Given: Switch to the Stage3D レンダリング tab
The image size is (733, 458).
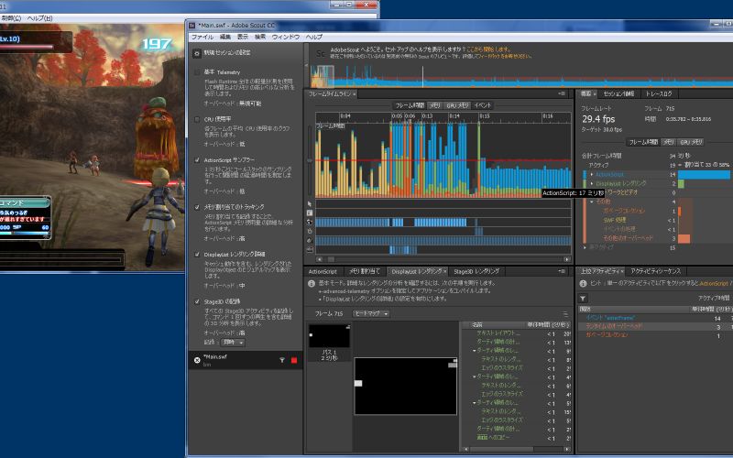Looking at the screenshot, I should pos(475,272).
